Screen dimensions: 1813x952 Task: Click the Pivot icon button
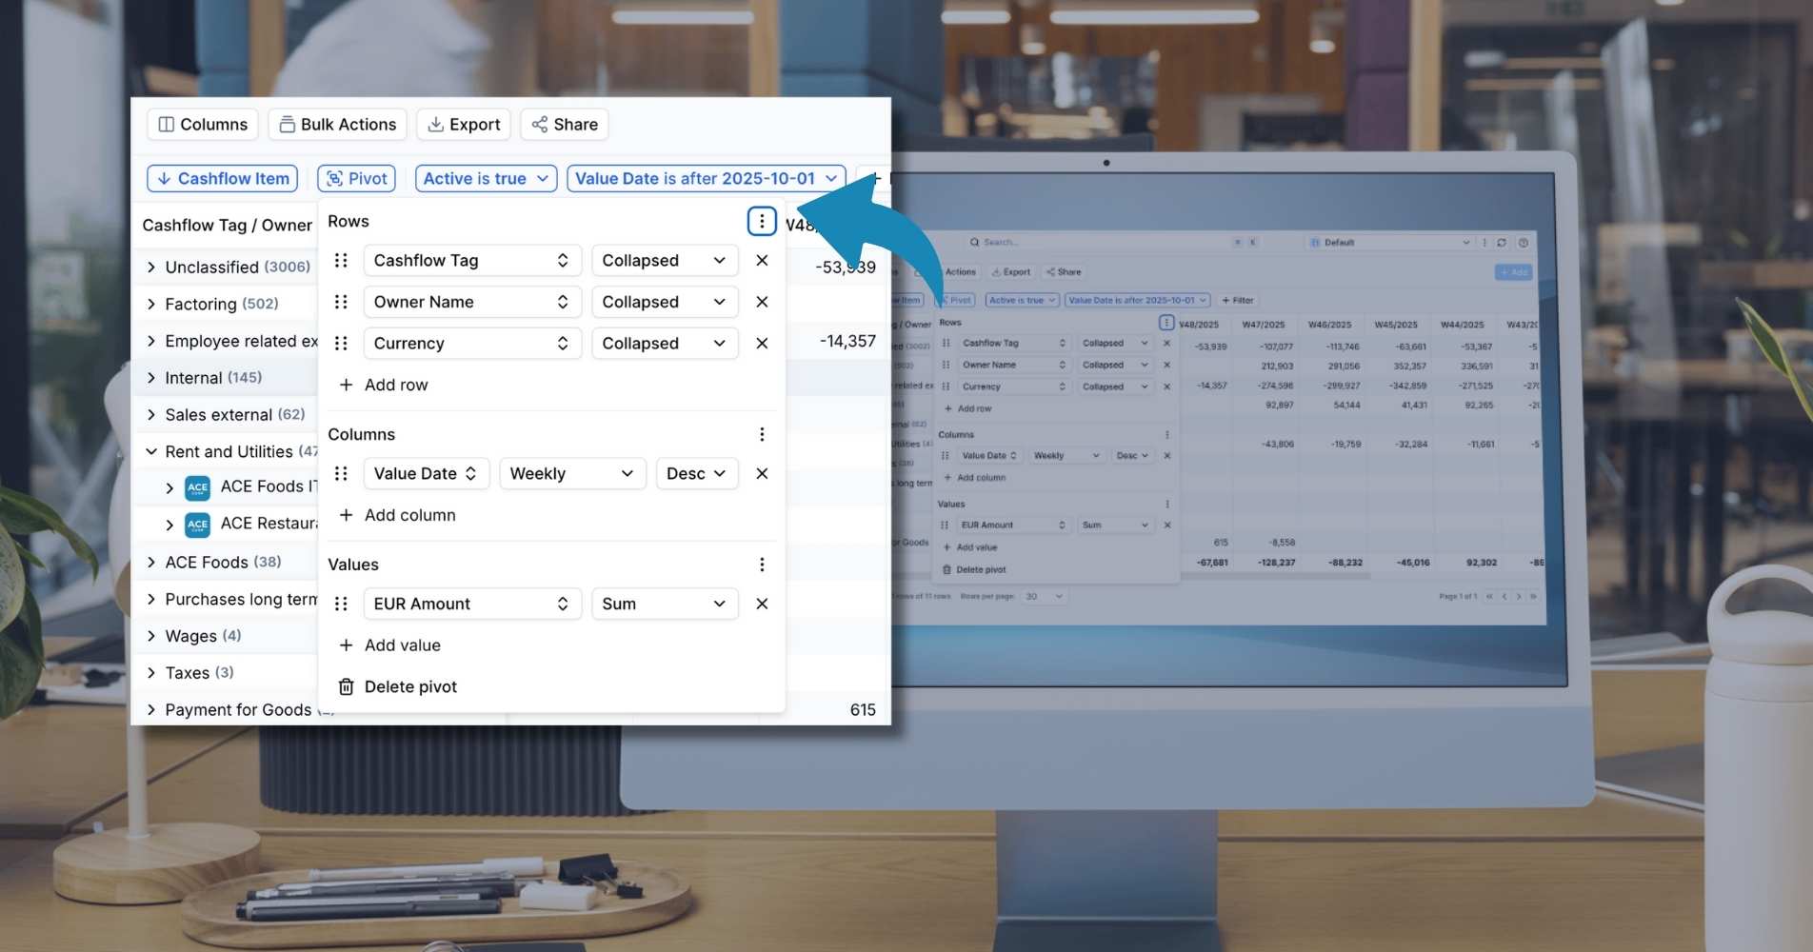pyautogui.click(x=335, y=178)
